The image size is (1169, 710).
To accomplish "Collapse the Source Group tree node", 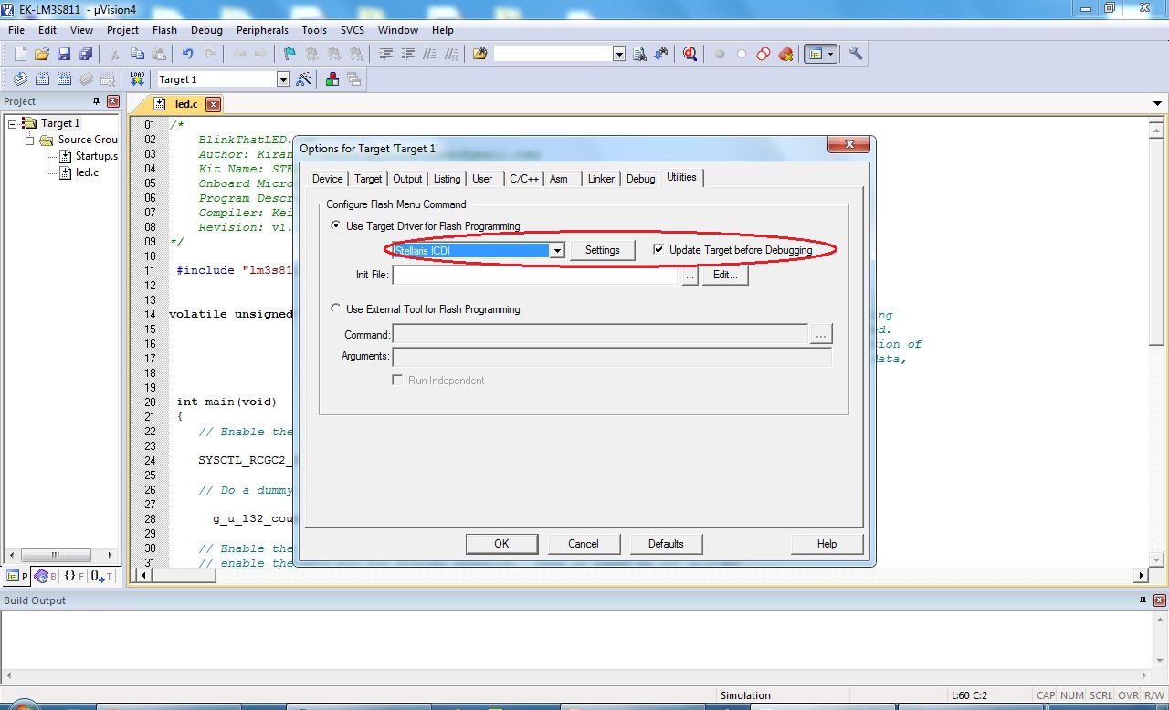I will (30, 141).
